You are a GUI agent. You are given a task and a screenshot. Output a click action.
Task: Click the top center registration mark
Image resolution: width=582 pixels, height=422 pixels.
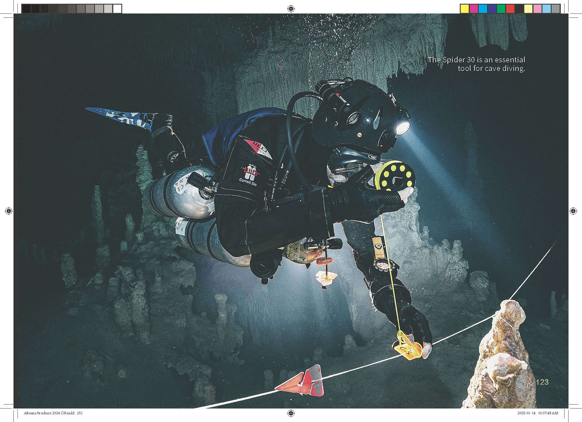pos(291,9)
